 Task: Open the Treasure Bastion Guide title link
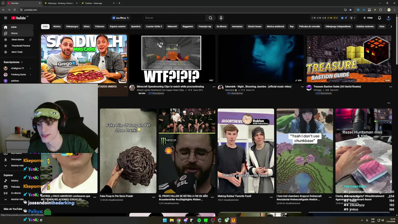[337, 86]
